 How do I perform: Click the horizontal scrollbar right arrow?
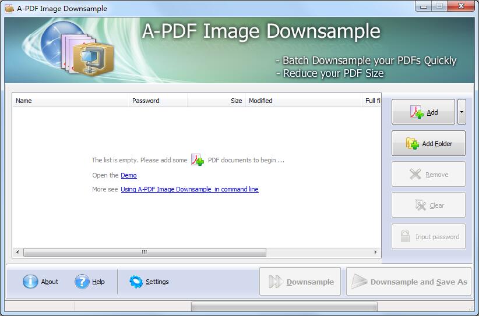pyautogui.click(x=375, y=252)
